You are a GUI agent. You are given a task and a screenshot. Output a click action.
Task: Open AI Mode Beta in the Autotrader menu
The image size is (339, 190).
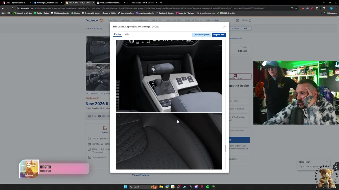(x=212, y=20)
